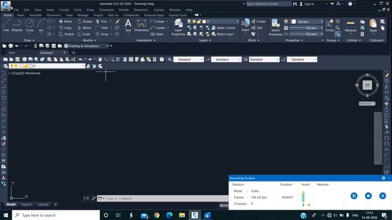Click the object color swatch beside ByLayer
This screenshot has height=220, width=392.
pos(293,22)
